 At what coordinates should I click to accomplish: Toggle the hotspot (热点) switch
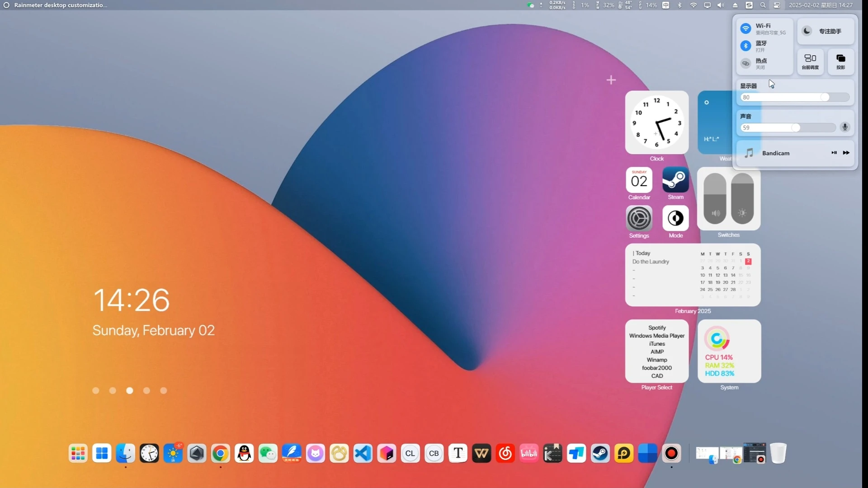pyautogui.click(x=745, y=63)
